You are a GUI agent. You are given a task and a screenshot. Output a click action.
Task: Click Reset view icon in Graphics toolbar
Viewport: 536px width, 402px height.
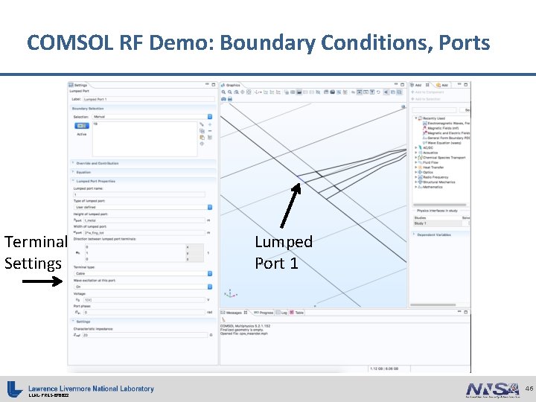378,92
